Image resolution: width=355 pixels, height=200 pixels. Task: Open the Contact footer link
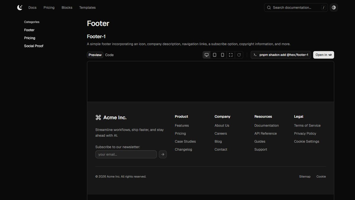point(221,150)
